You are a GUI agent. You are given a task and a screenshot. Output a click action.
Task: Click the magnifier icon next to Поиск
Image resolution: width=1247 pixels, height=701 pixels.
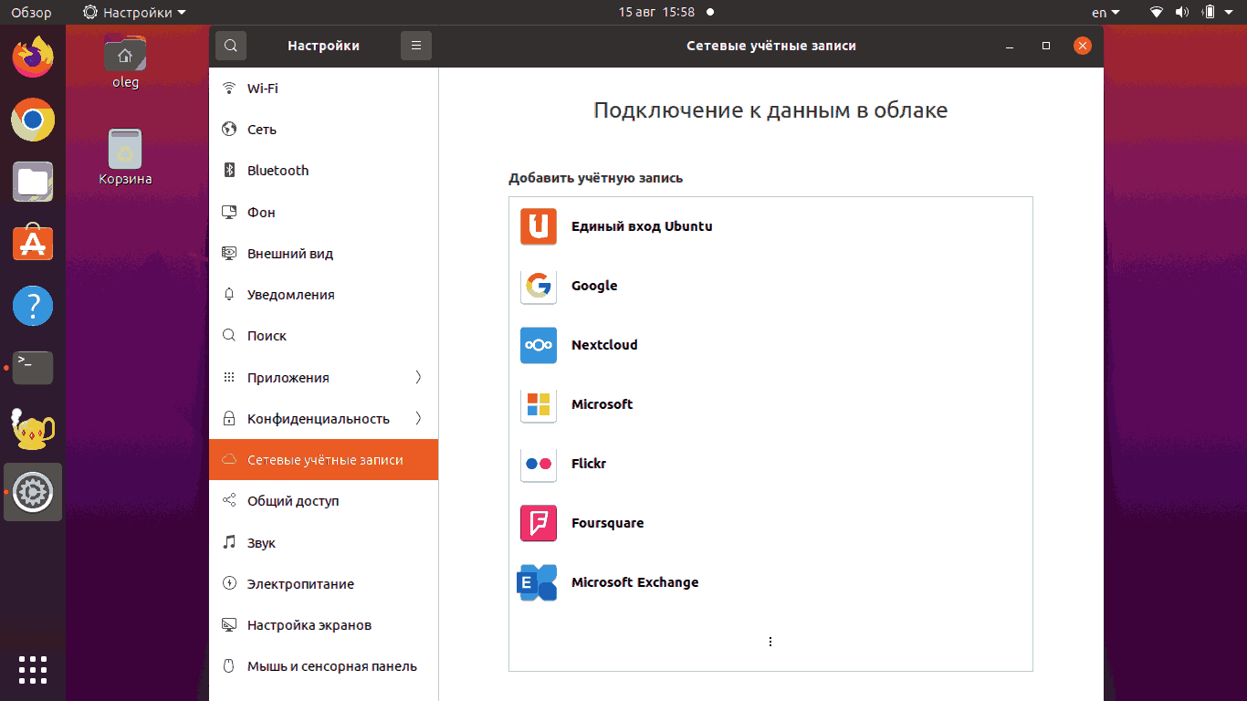[x=230, y=336]
